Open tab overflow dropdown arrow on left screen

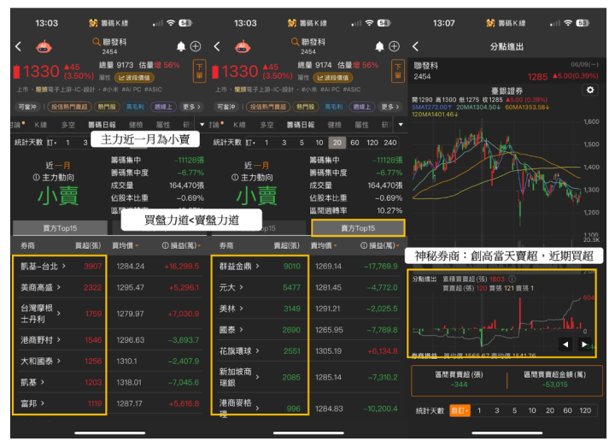tap(202, 125)
